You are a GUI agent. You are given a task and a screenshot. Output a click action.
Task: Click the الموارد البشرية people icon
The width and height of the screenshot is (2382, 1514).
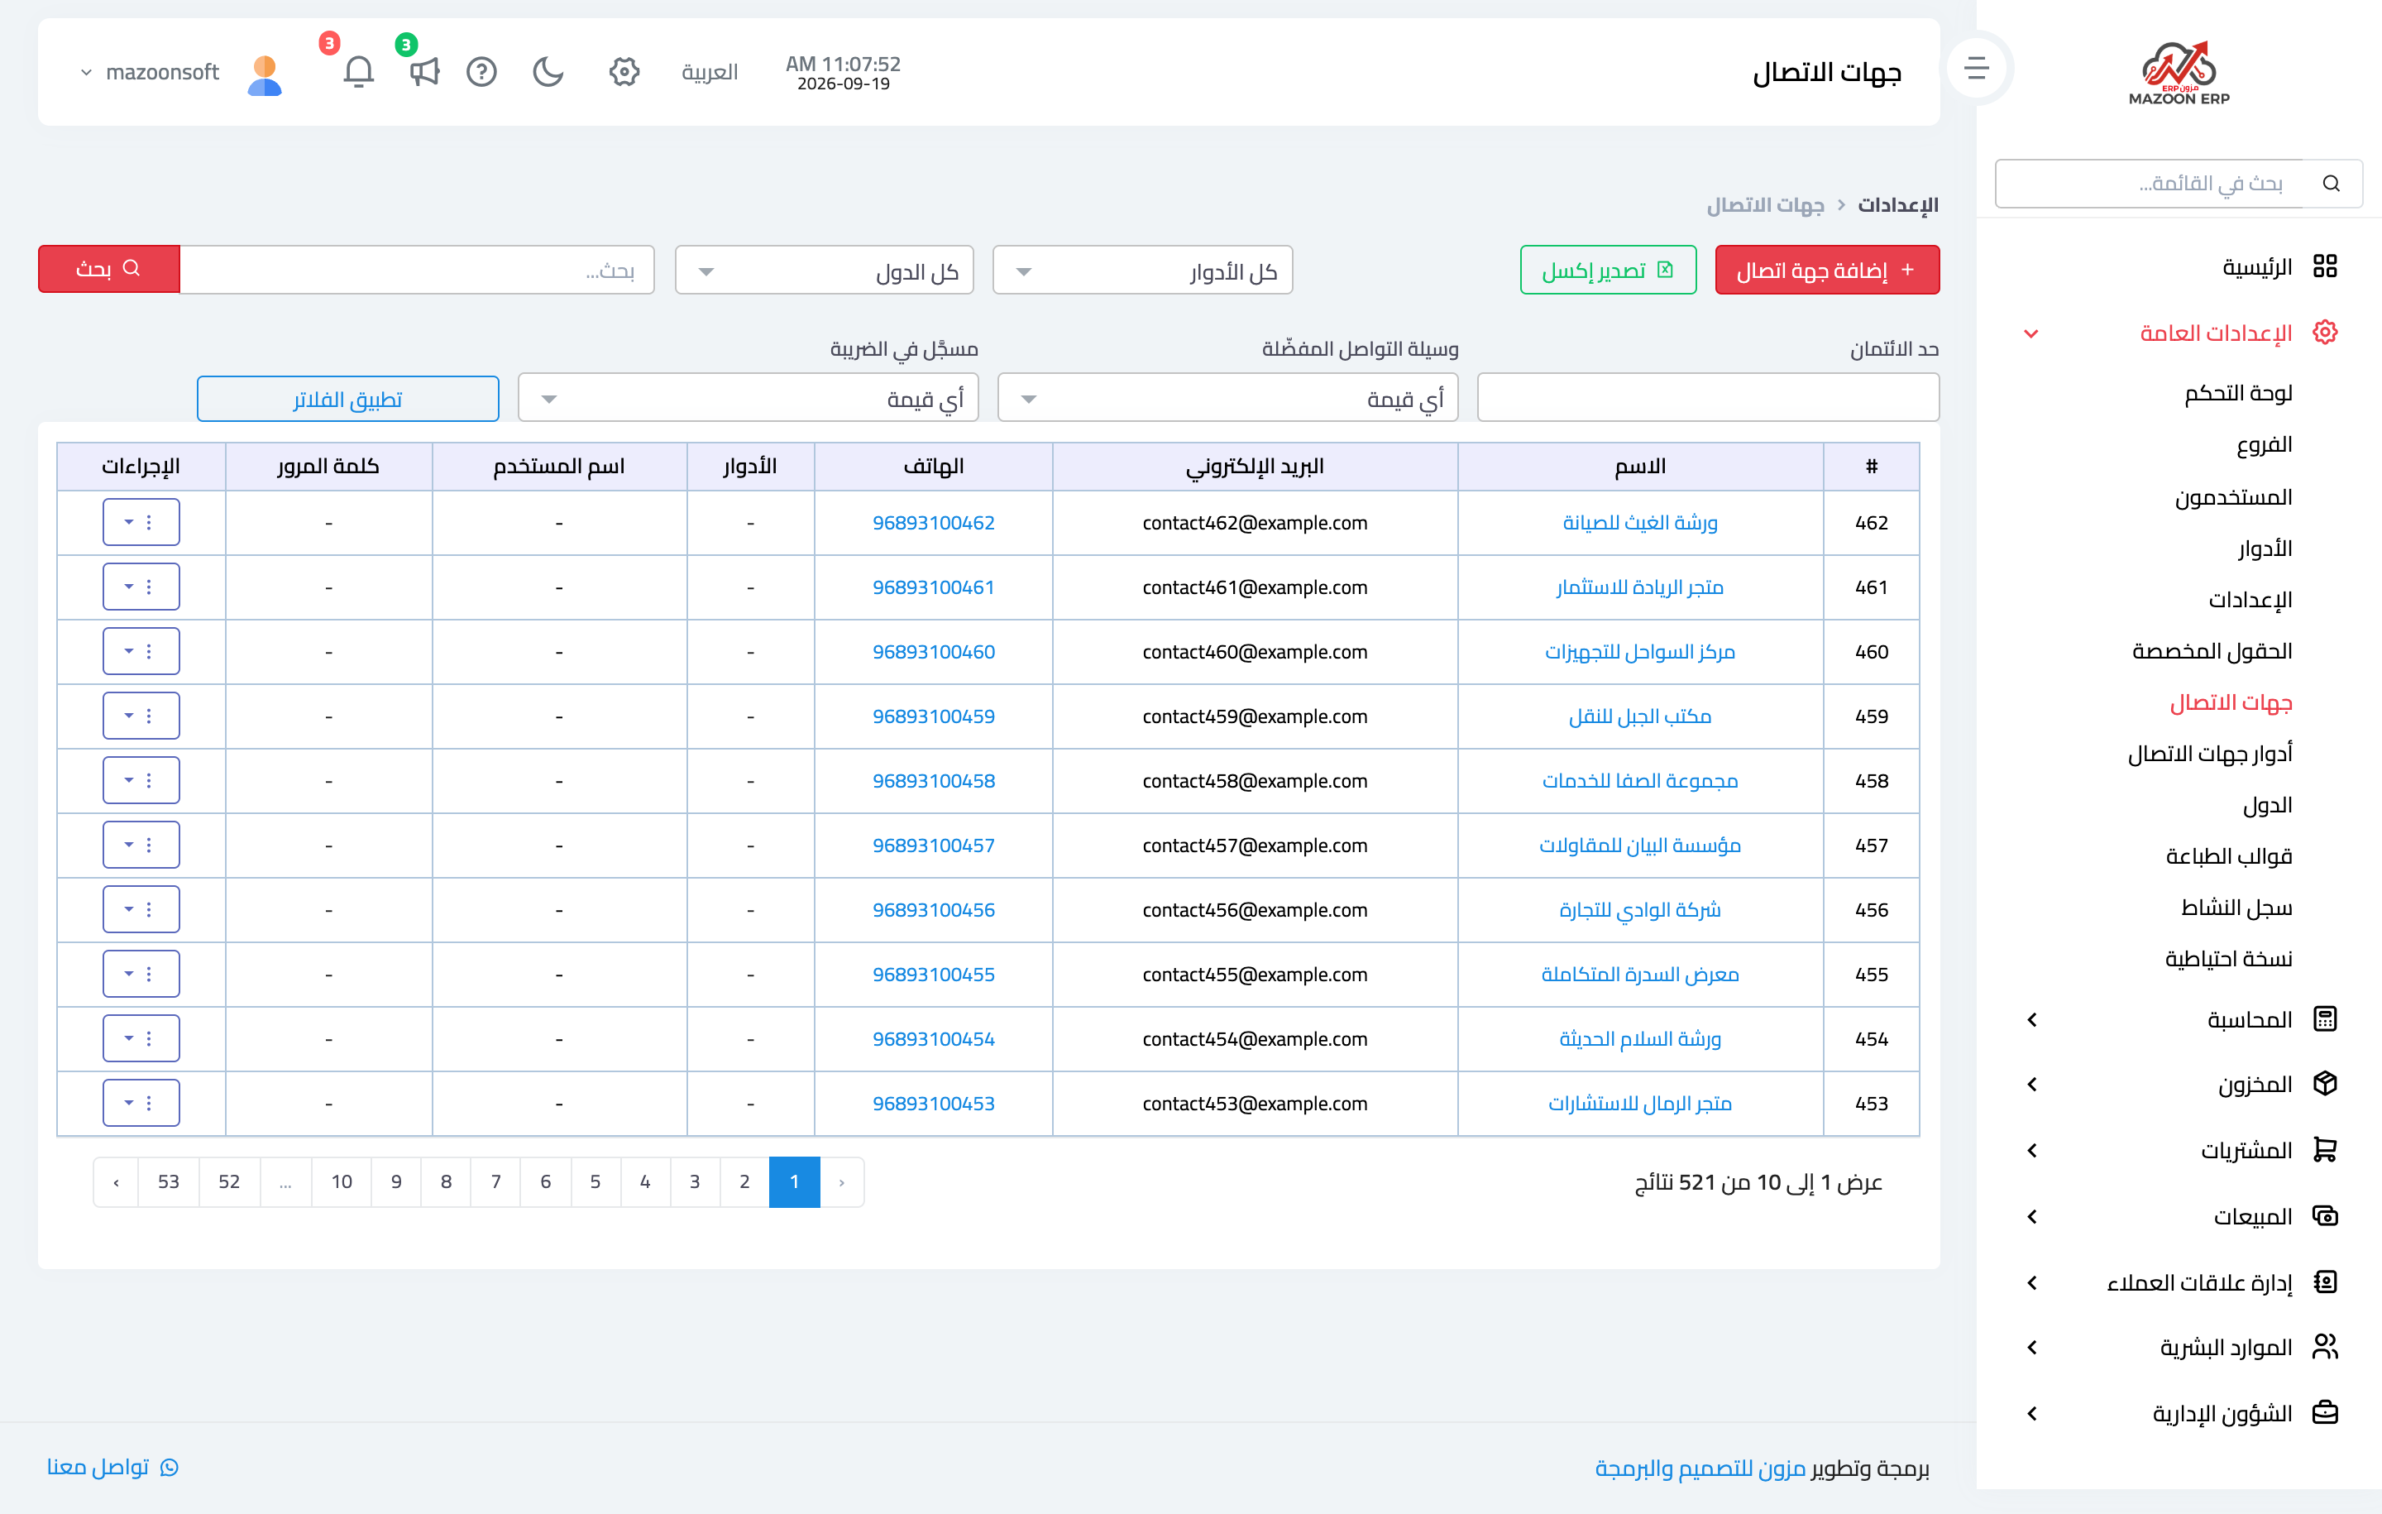pos(2325,1347)
